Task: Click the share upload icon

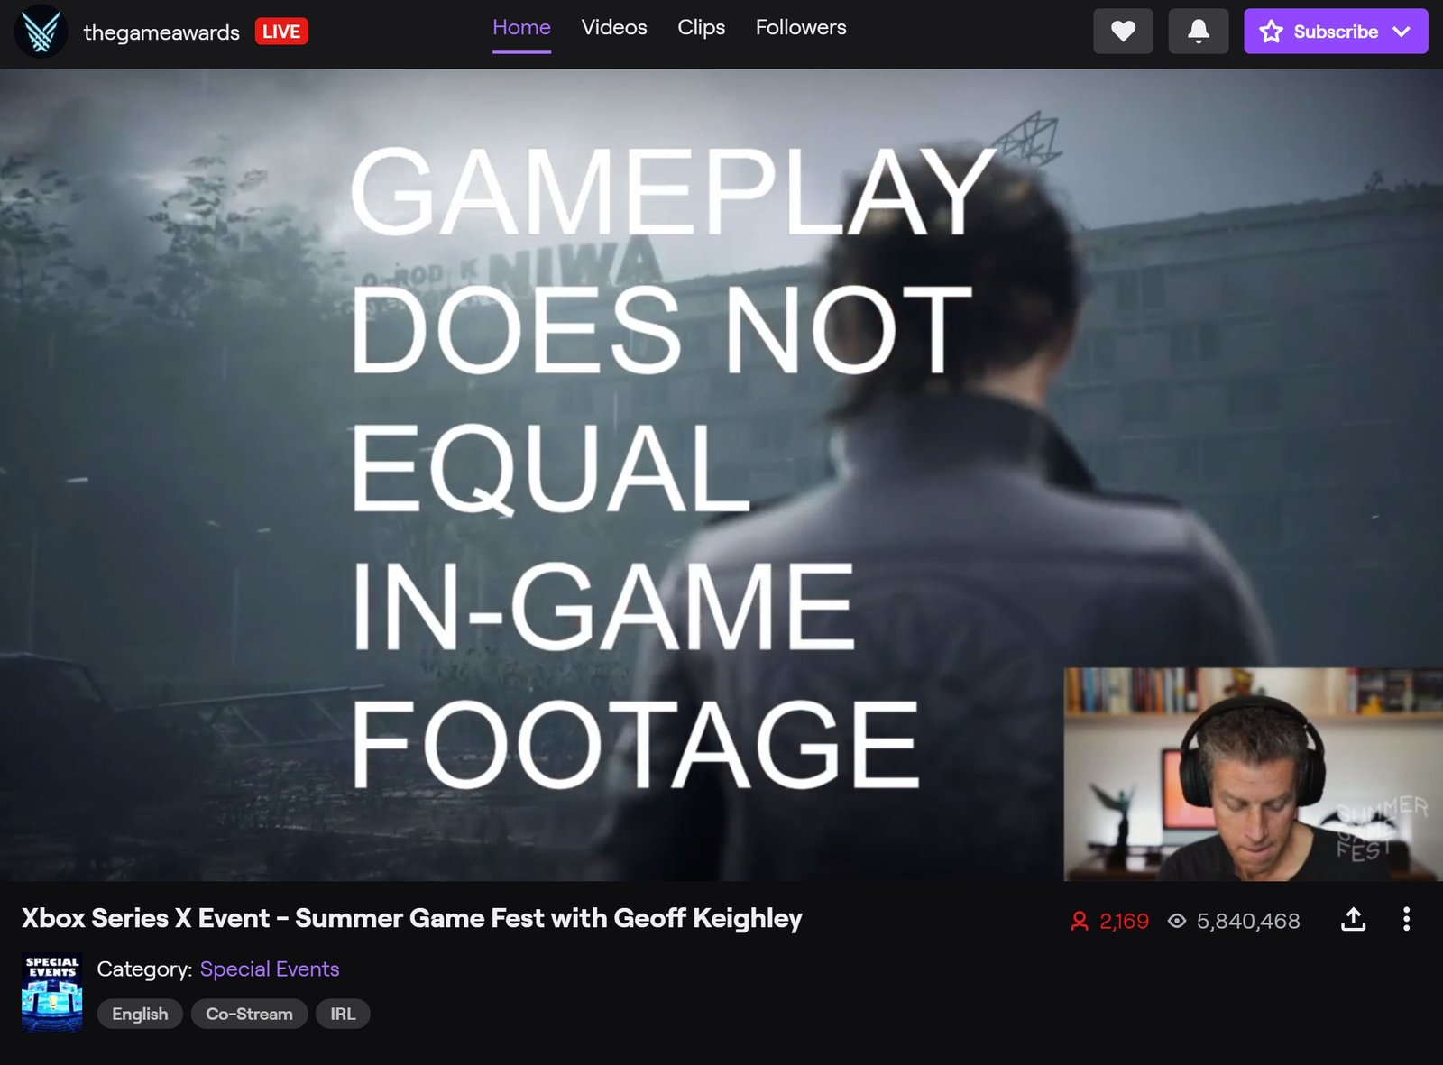Action: click(x=1353, y=920)
